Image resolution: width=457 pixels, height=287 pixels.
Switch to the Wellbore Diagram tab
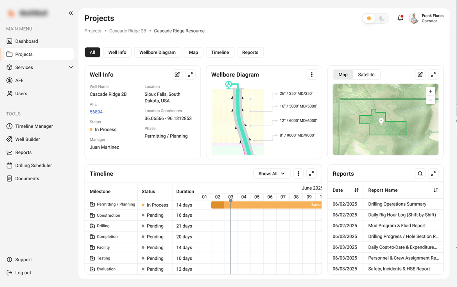pos(157,52)
